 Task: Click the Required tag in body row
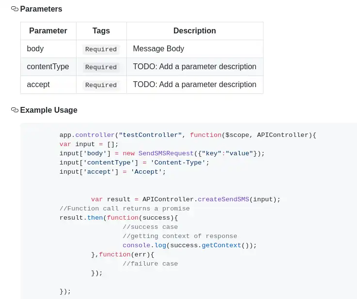pos(101,49)
